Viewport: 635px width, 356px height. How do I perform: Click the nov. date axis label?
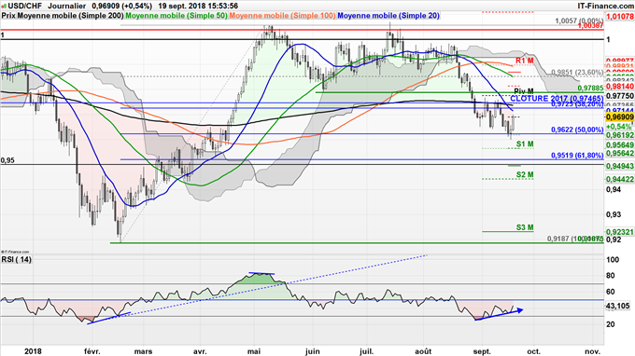click(x=592, y=351)
